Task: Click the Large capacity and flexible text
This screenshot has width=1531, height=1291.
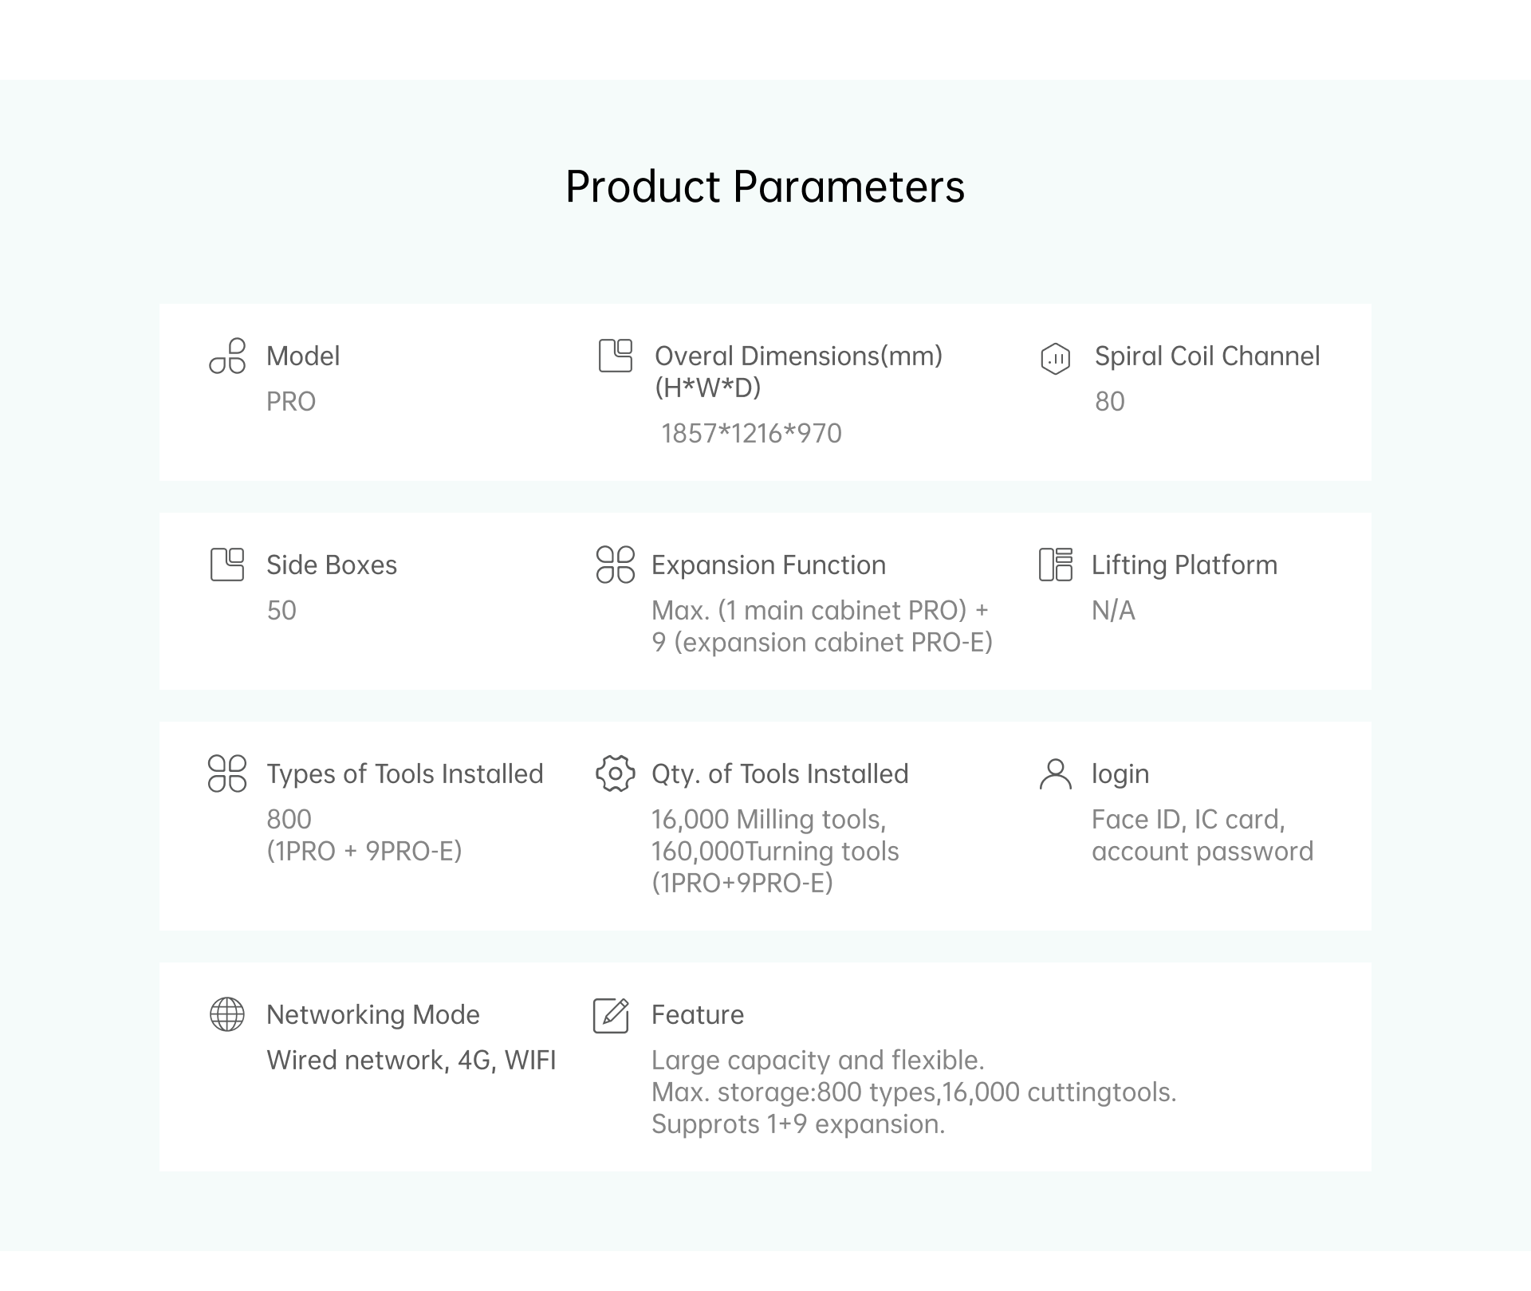Action: [x=817, y=1060]
